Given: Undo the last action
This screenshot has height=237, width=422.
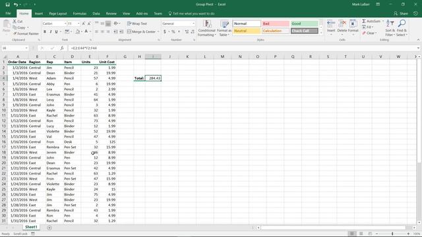Looking at the screenshot, I should point(16,5).
